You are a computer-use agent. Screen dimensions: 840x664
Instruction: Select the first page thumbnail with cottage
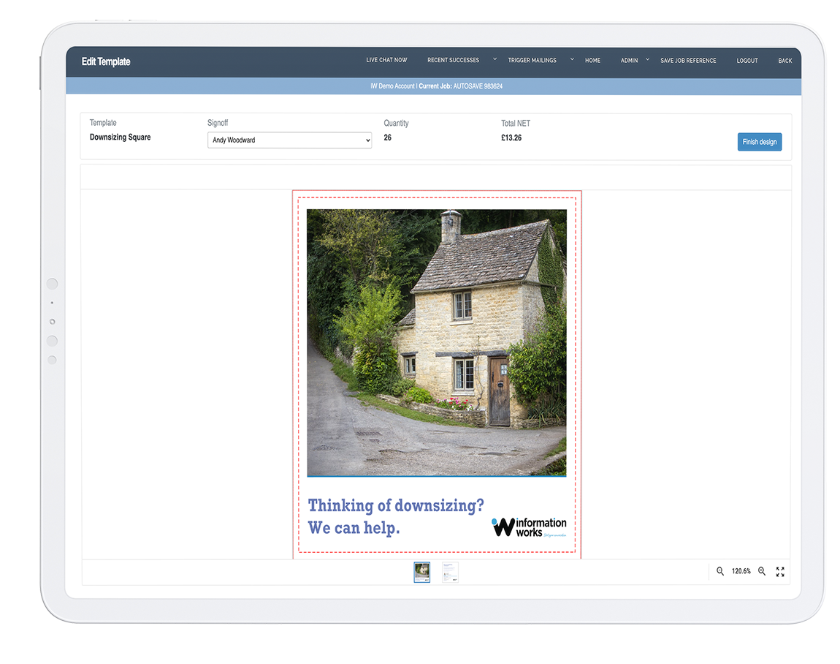tap(422, 572)
